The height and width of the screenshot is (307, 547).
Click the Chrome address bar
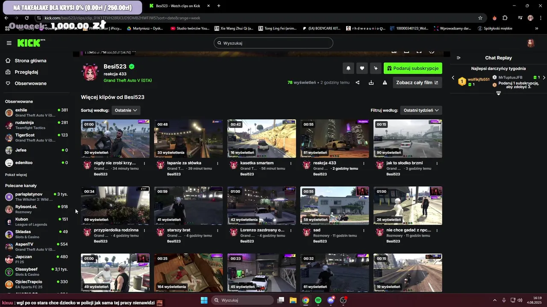256,18
